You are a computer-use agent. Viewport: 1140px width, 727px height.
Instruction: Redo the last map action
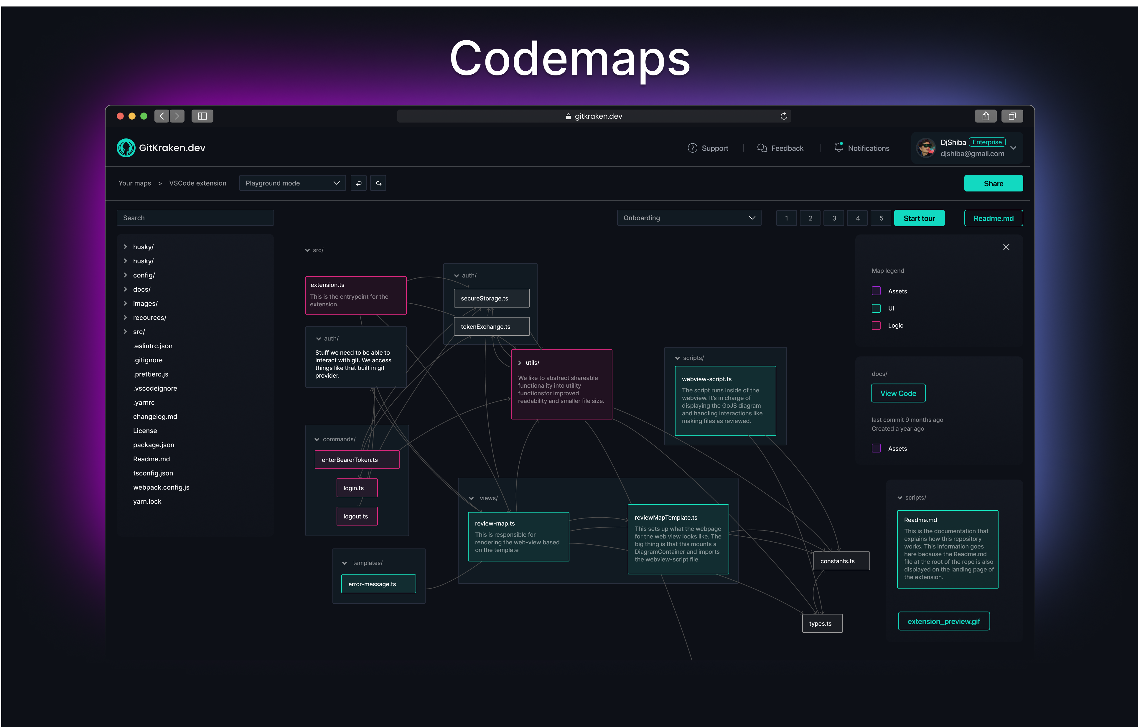(x=378, y=183)
